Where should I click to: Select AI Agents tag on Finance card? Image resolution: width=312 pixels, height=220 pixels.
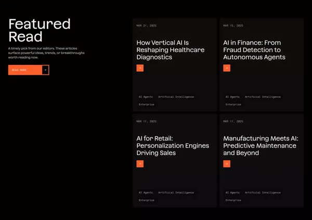tap(232, 97)
